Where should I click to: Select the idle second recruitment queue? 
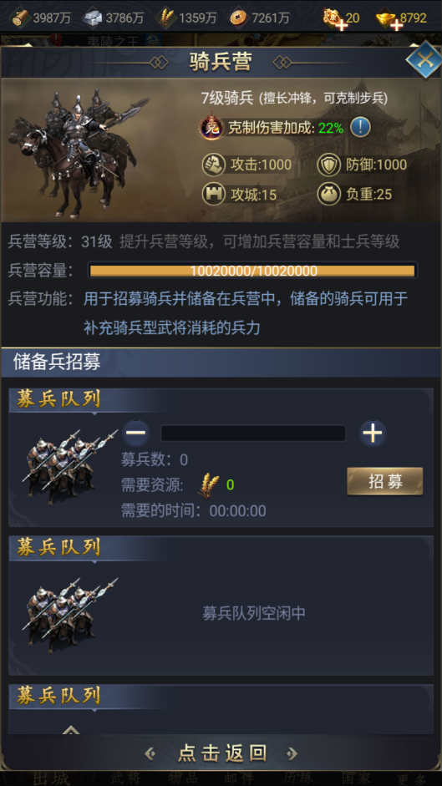[x=221, y=606]
